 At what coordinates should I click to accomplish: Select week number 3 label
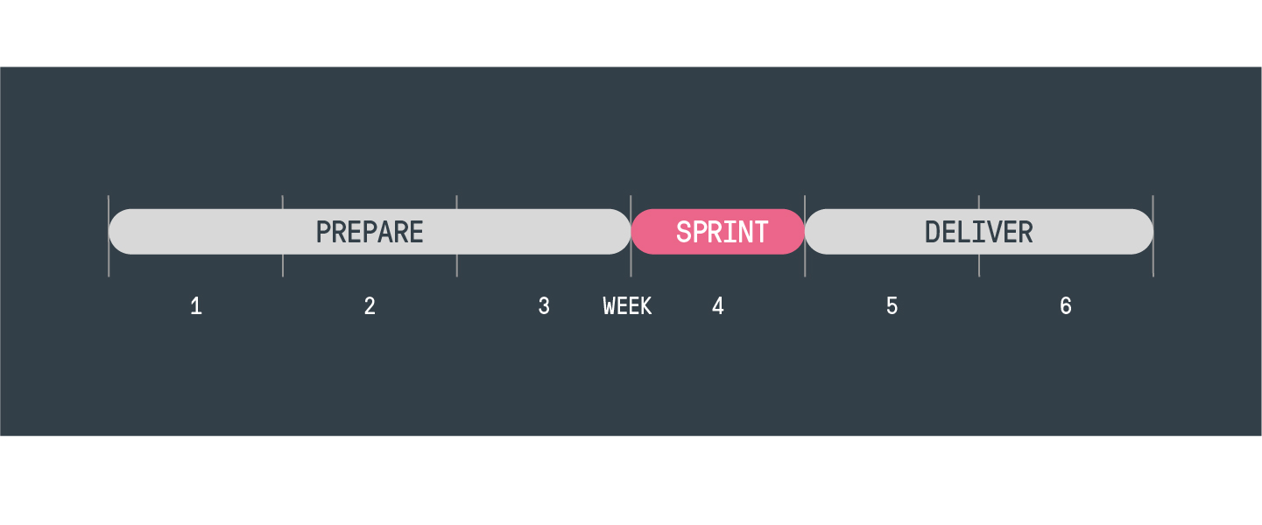[x=544, y=306]
